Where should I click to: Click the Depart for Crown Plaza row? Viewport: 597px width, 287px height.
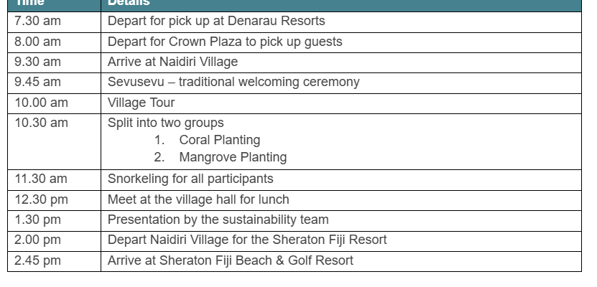[x=295, y=42]
